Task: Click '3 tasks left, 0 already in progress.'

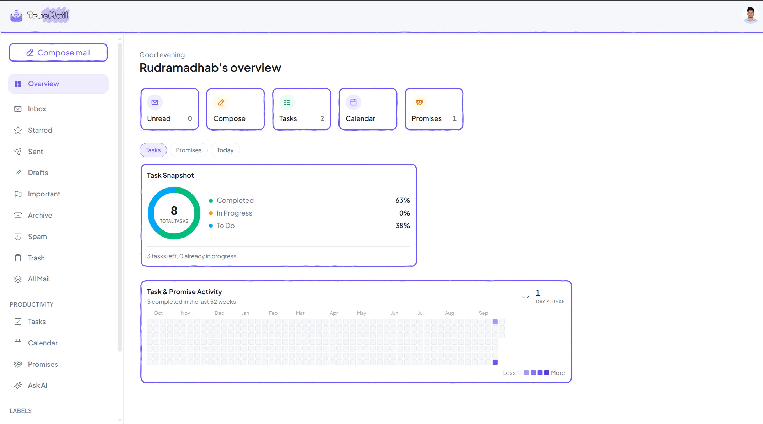Action: point(193,256)
